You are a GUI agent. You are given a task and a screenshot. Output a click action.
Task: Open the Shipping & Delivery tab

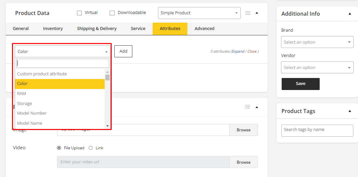point(97,29)
